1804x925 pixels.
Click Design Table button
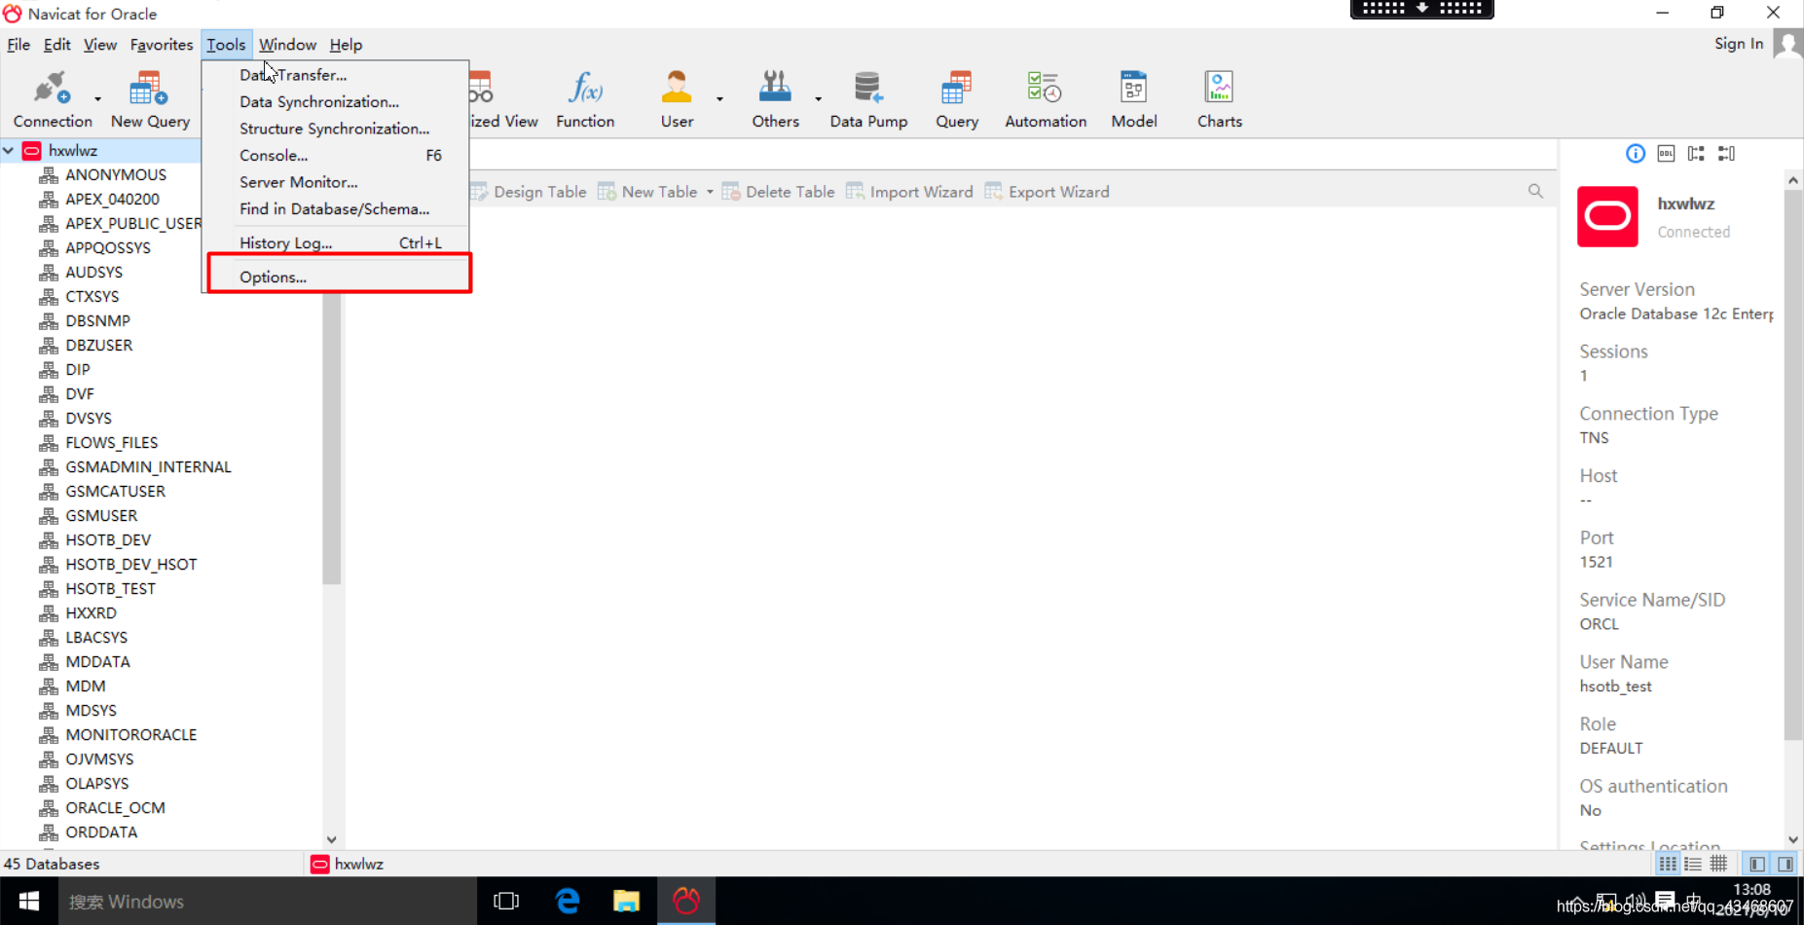click(529, 192)
